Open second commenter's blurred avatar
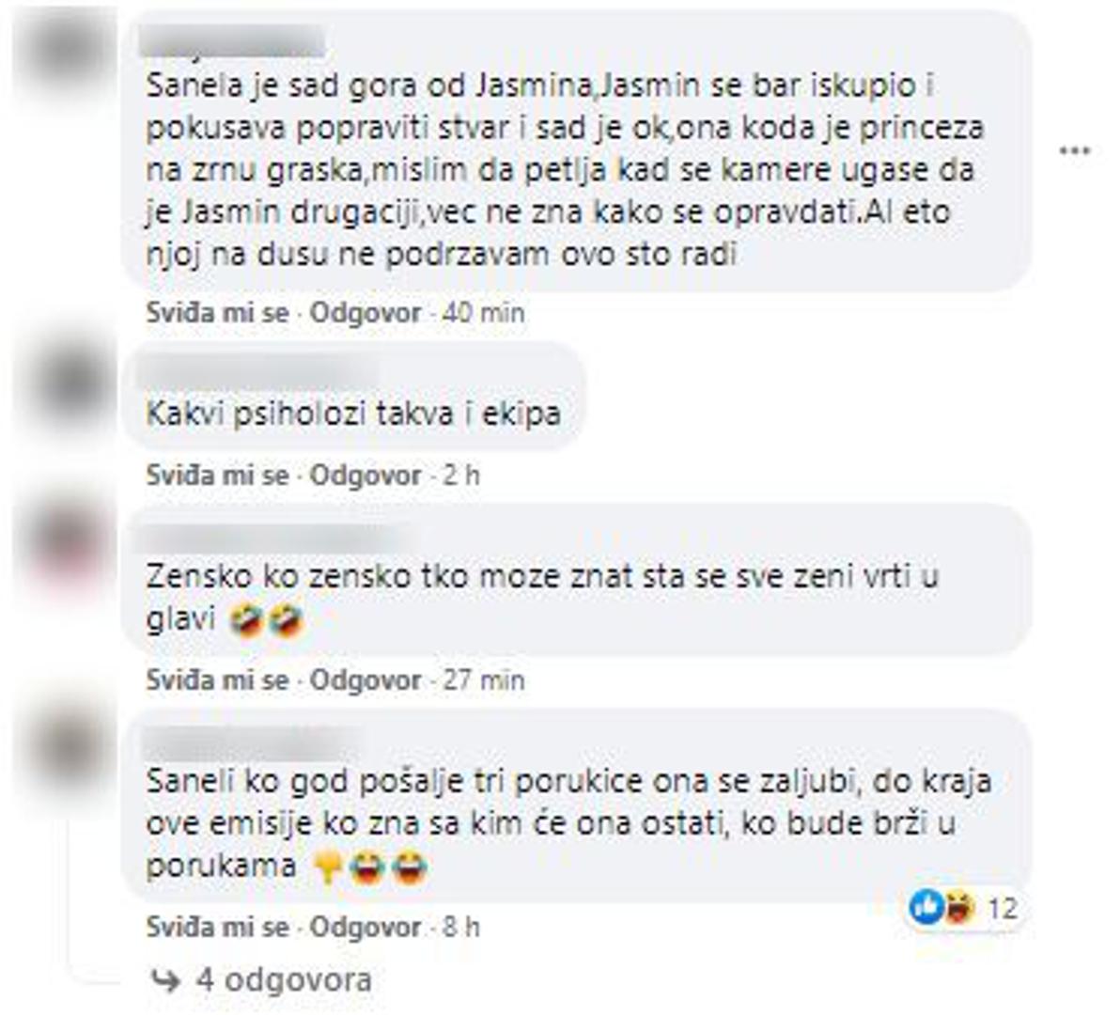The width and height of the screenshot is (1120, 1015). coord(71,384)
